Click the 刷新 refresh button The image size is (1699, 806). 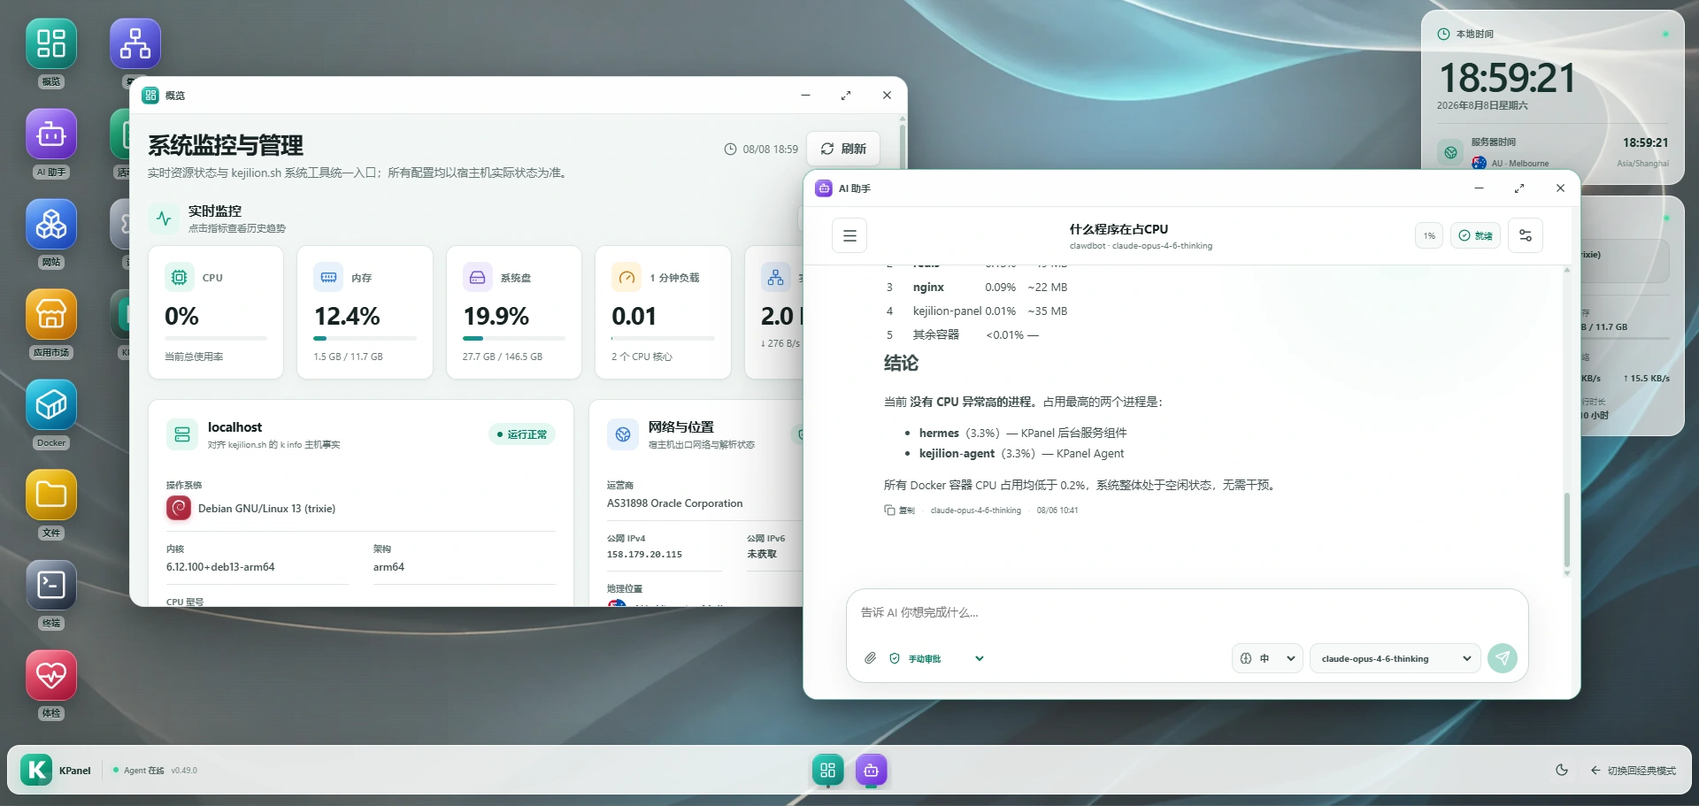coord(843,149)
